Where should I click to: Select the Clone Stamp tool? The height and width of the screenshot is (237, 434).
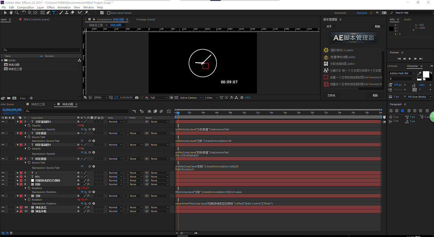pyautogui.click(x=66, y=13)
